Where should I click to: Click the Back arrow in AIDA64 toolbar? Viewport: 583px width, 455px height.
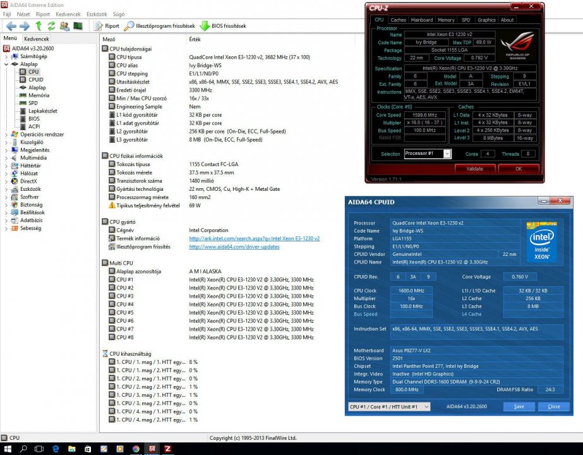pyautogui.click(x=11, y=26)
